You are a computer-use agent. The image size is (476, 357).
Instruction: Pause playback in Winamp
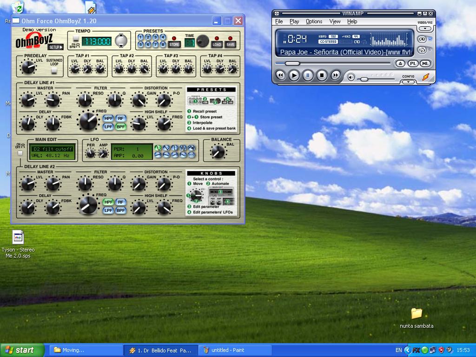tap(308, 75)
